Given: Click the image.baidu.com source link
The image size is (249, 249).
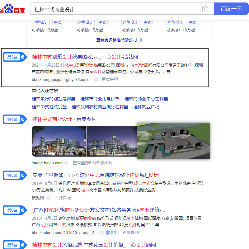Looking at the screenshot, I should (47, 163).
